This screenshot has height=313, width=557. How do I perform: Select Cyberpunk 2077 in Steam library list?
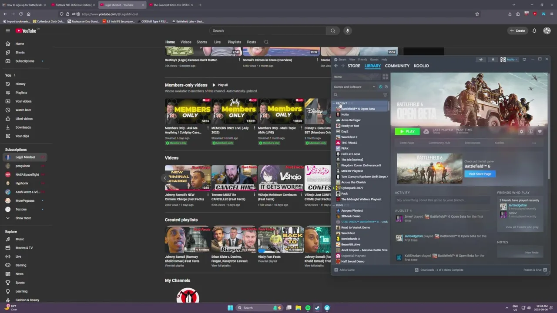pyautogui.click(x=352, y=188)
